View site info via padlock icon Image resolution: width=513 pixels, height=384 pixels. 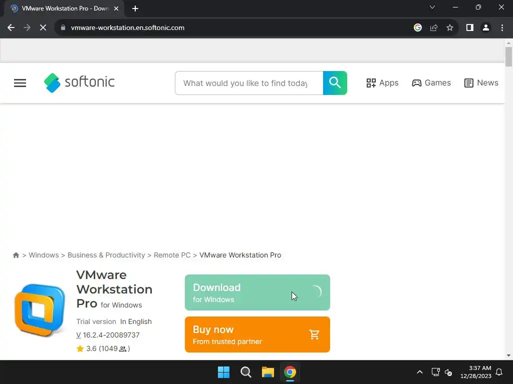point(63,28)
